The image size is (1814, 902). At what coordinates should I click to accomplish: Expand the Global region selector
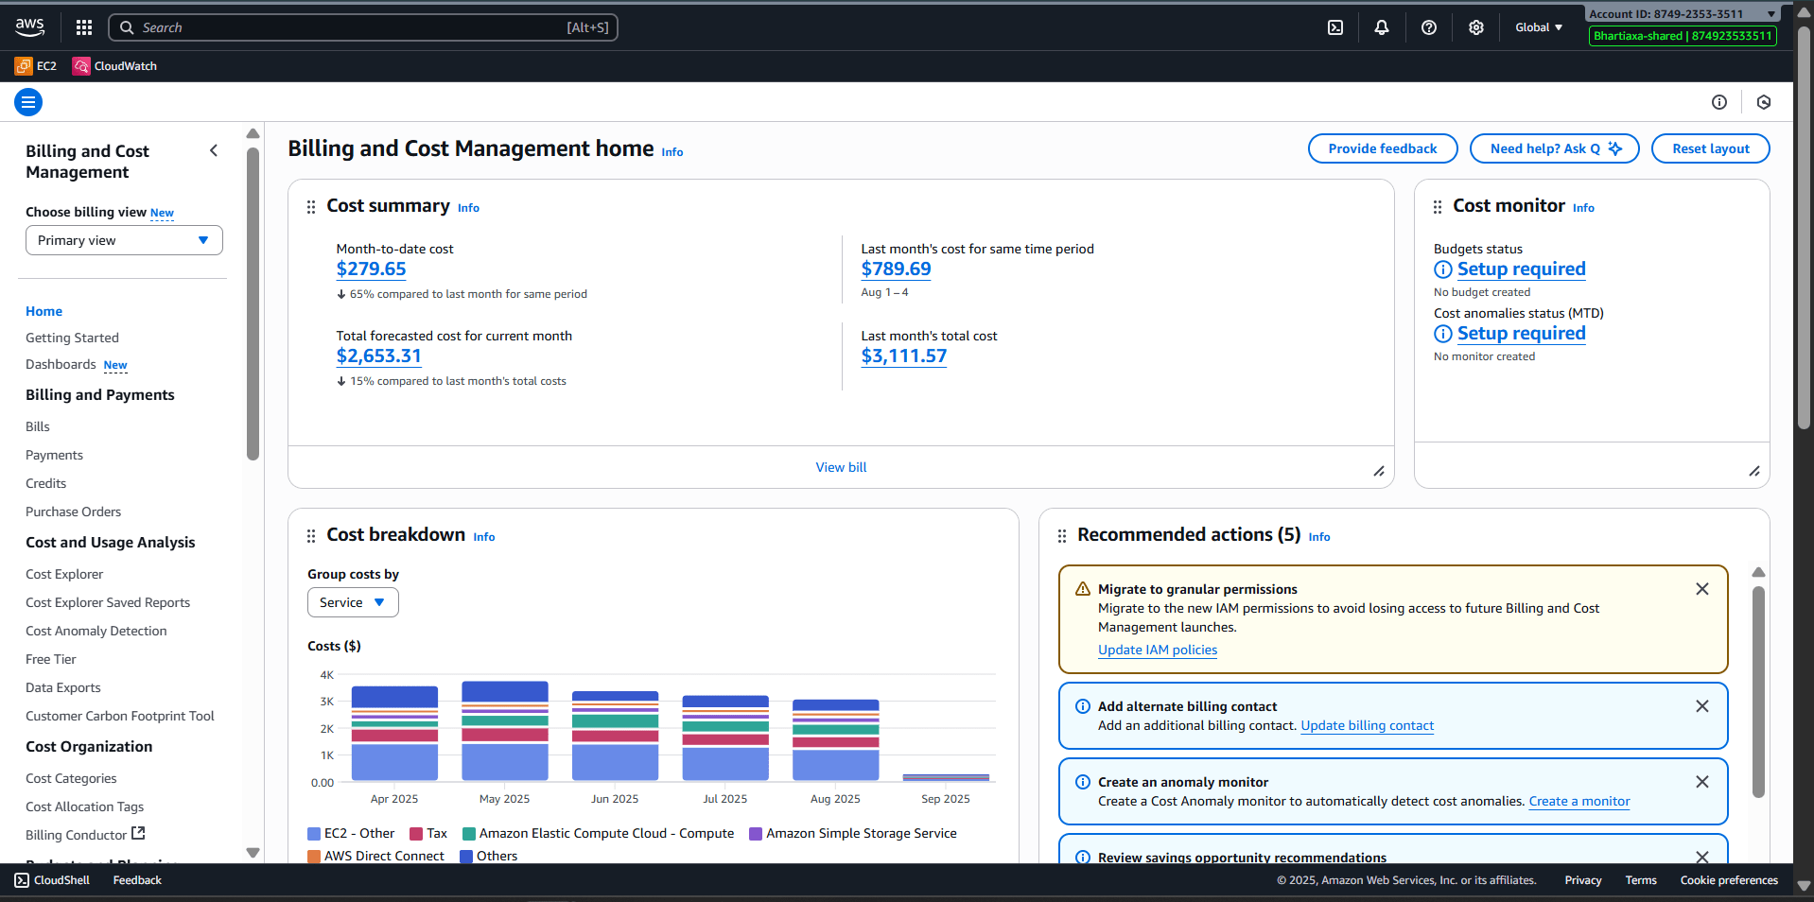[1538, 27]
